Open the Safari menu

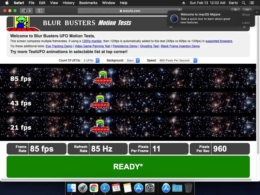click(x=19, y=3)
